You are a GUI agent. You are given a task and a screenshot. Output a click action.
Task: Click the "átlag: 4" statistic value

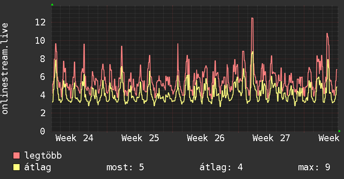[221, 167]
